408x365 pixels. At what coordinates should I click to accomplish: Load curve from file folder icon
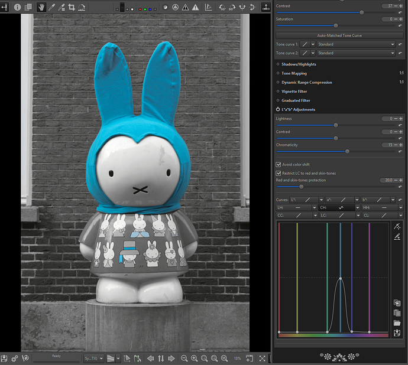(x=397, y=323)
